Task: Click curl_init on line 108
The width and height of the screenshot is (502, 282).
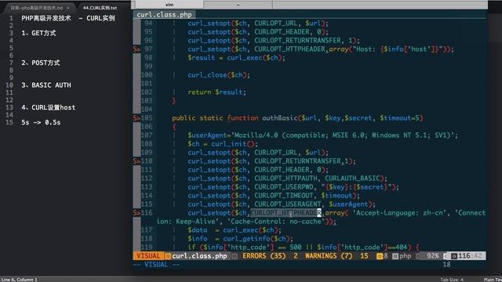Action: [x=228, y=144]
